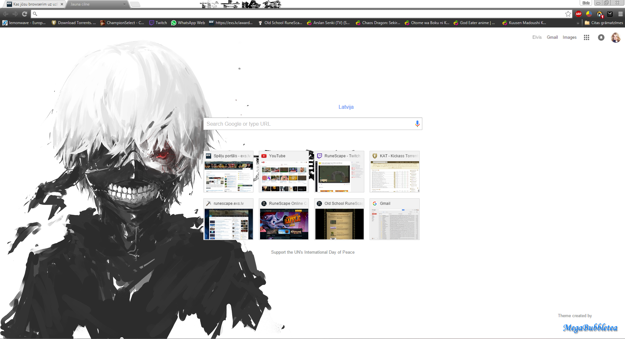
Task: Click the Elvis user button in title bar
Action: point(586,3)
